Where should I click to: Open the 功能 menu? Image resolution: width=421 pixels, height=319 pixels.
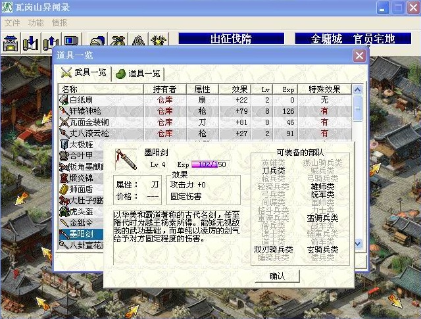click(36, 22)
